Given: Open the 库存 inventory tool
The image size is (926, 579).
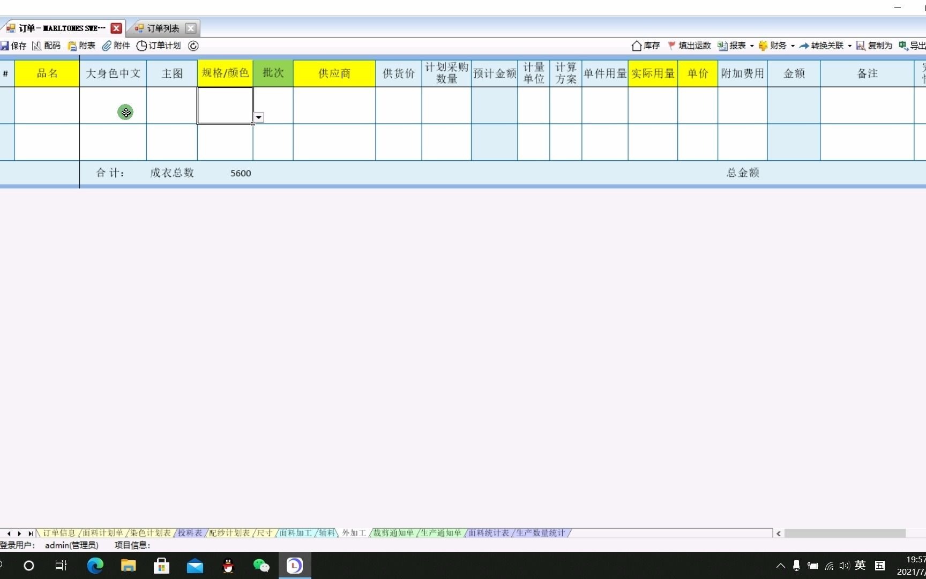Looking at the screenshot, I should point(646,46).
